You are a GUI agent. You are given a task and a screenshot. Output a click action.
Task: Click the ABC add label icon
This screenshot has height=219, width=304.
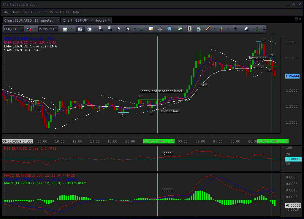pos(235,29)
